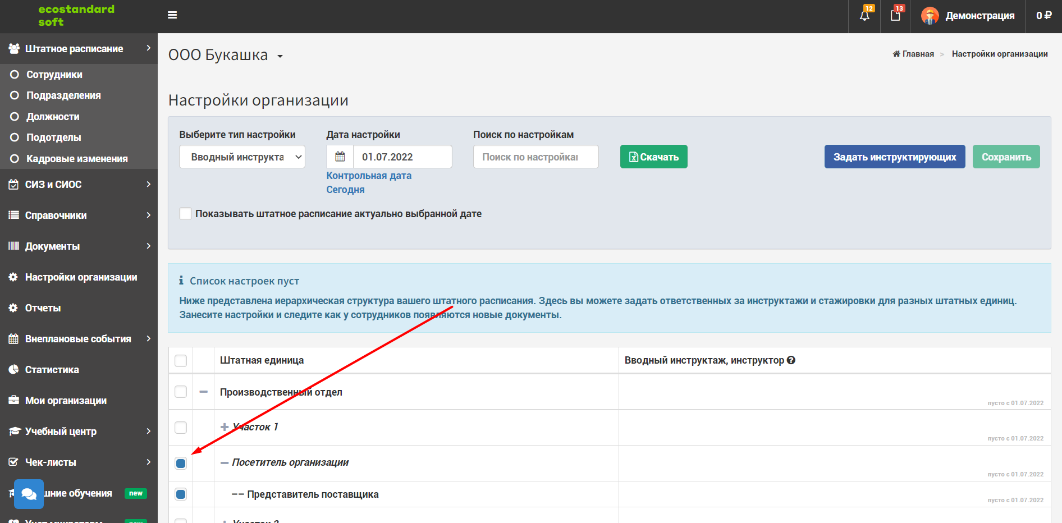Open Выберите тип настройки dropdown
Viewport: 1062px width, 523px height.
[x=242, y=157]
